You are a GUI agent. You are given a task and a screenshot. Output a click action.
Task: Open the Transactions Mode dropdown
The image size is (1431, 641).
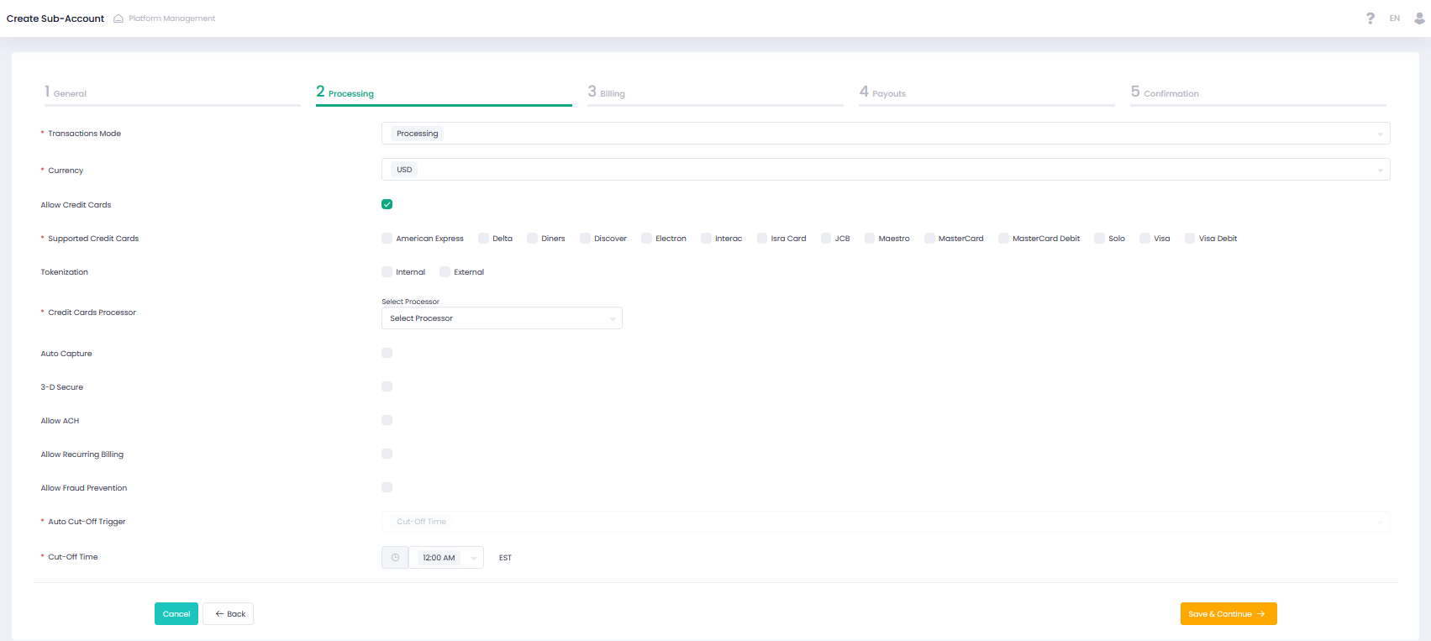tap(885, 134)
